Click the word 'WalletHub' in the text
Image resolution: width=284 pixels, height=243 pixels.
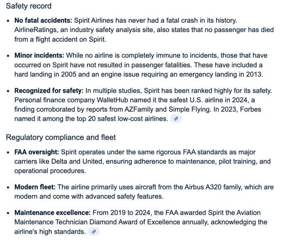click(112, 100)
